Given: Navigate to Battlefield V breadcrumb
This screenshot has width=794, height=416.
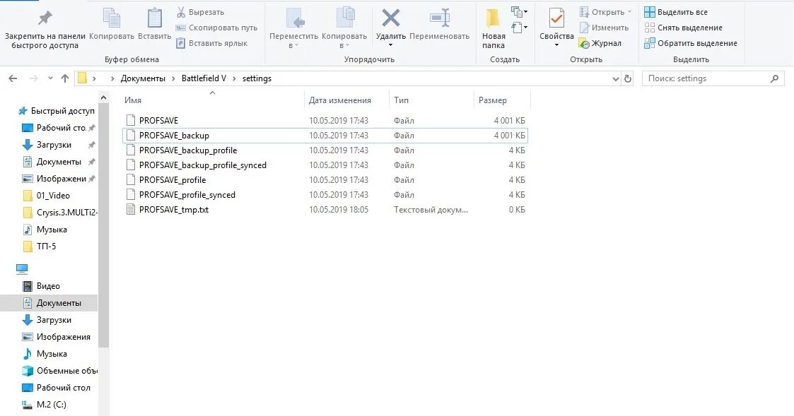Looking at the screenshot, I should 204,78.
